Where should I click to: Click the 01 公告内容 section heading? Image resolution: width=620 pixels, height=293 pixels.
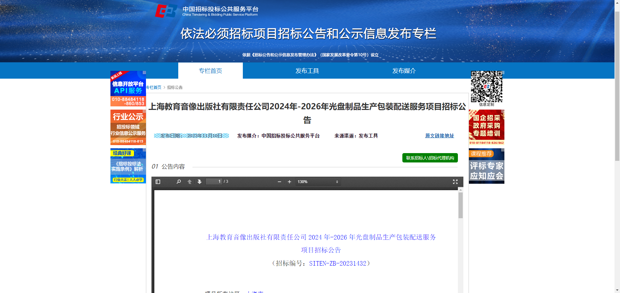tap(168, 167)
